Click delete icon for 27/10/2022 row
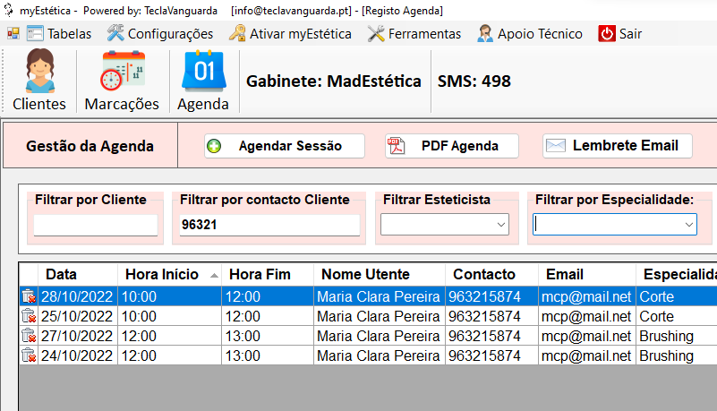Viewport: 717px width, 411px height. tap(28, 336)
